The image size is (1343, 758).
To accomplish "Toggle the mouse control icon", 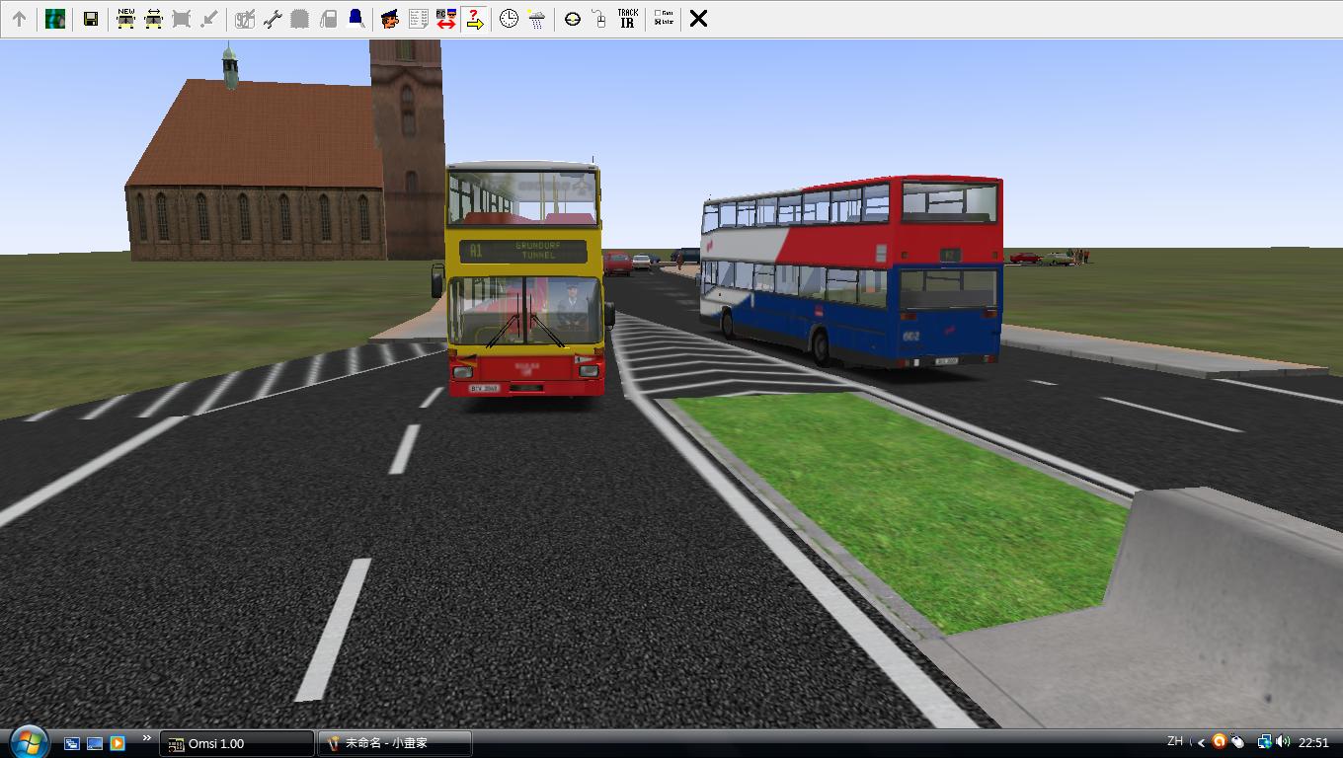I will coord(598,19).
